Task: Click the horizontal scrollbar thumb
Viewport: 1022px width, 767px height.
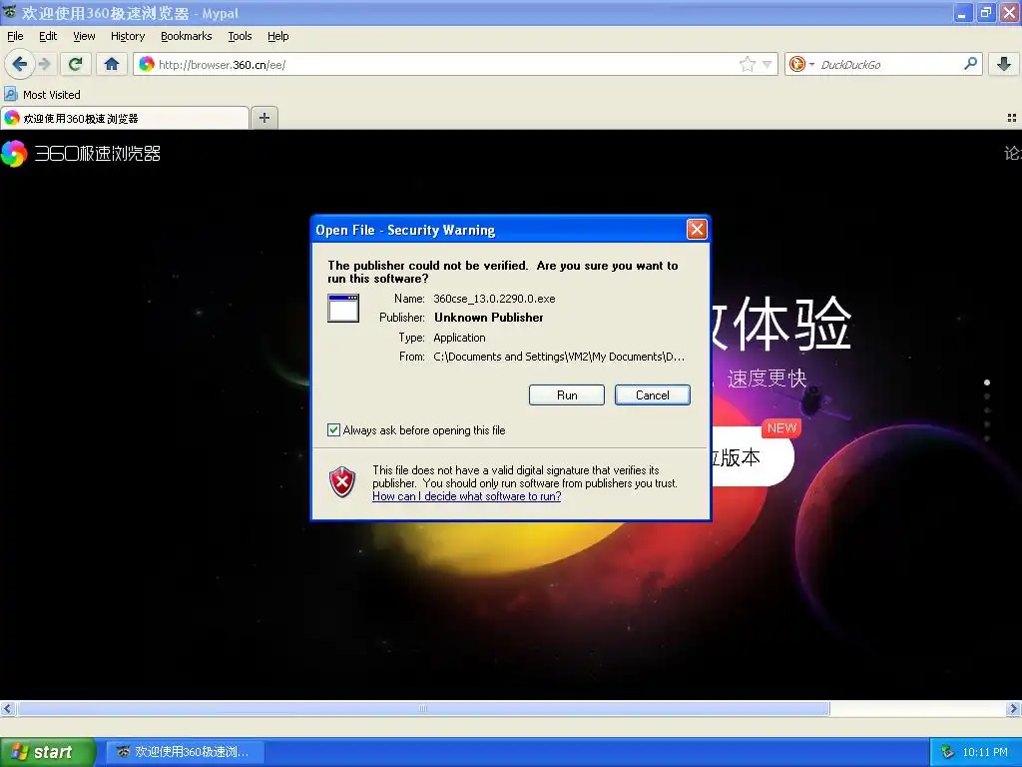Action: tap(423, 708)
